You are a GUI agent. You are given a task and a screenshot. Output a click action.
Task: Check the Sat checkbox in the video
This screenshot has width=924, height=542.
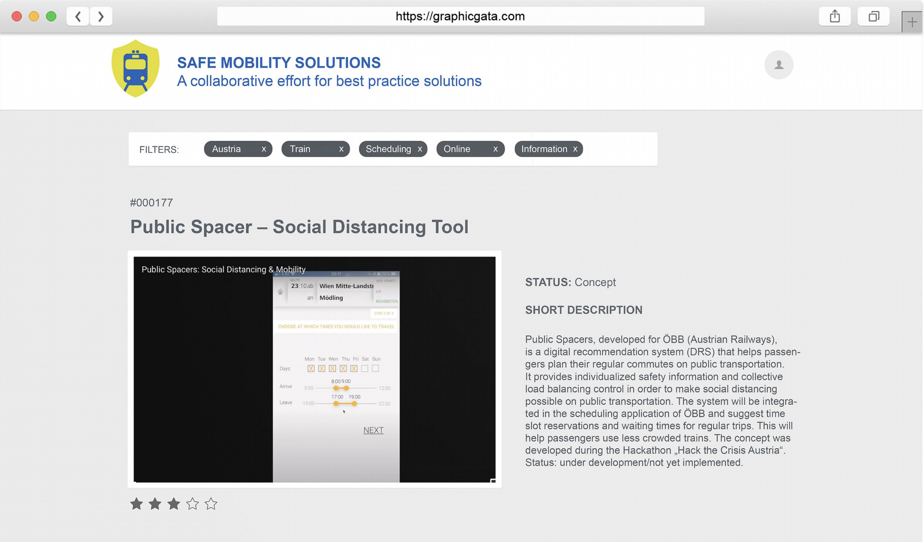pyautogui.click(x=365, y=369)
